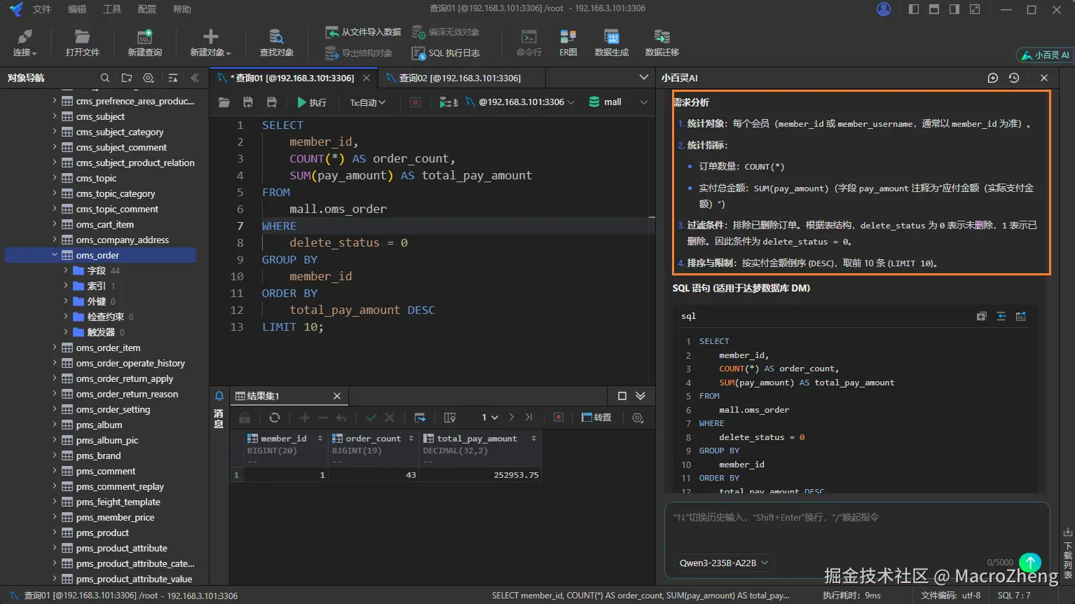Close the 小百灵AI panel

point(1044,78)
